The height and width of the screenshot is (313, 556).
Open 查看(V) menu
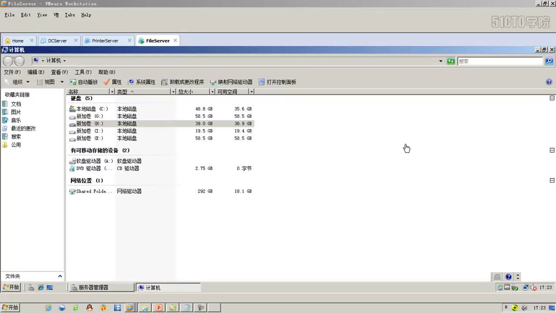[x=60, y=72]
